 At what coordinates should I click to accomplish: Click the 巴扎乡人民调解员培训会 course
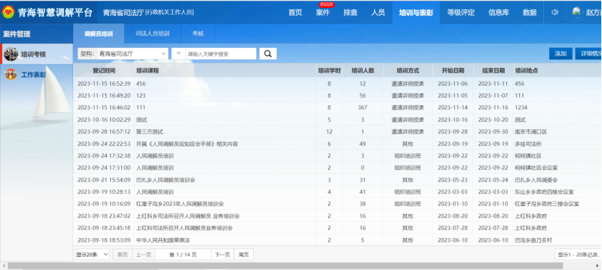point(165,180)
